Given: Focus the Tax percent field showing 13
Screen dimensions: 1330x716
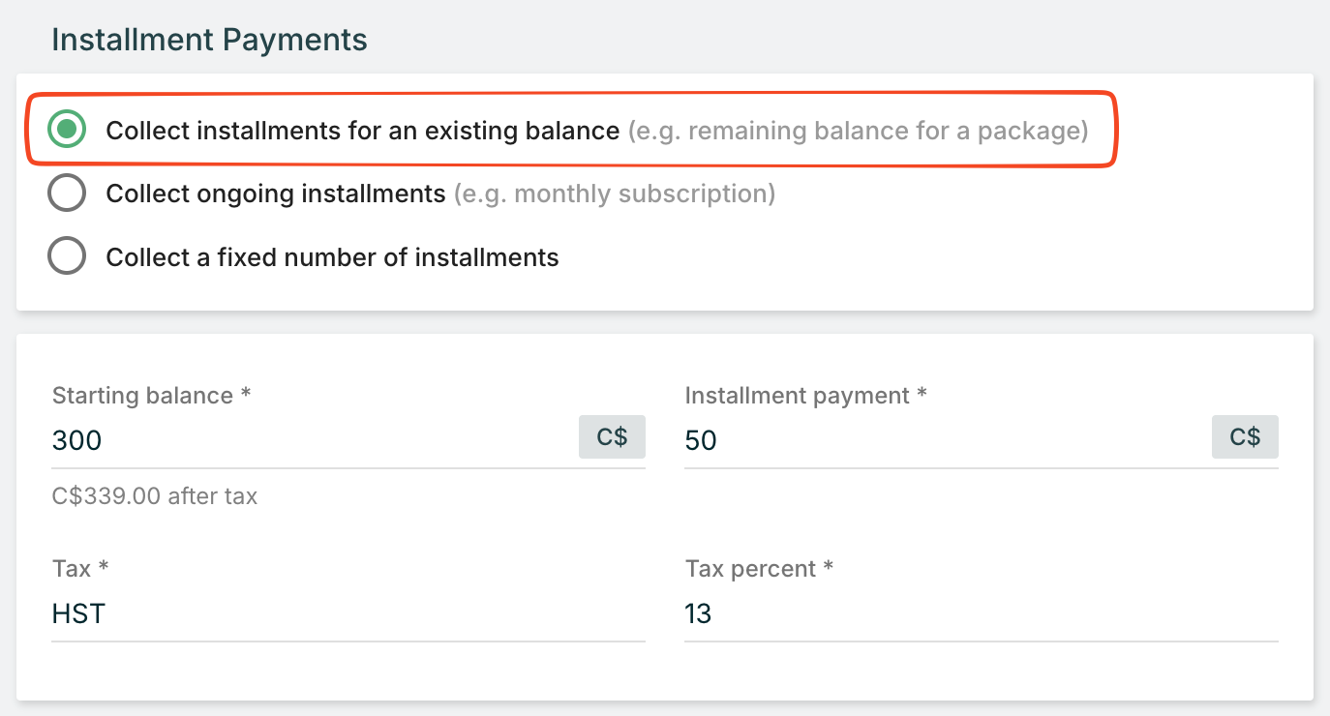Looking at the screenshot, I should [980, 613].
